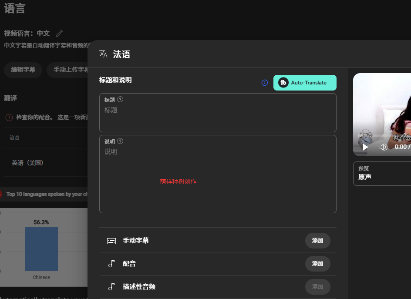Image resolution: width=411 pixels, height=299 pixels.
Task: Click the help icon beside the 说明 label
Action: click(121, 141)
